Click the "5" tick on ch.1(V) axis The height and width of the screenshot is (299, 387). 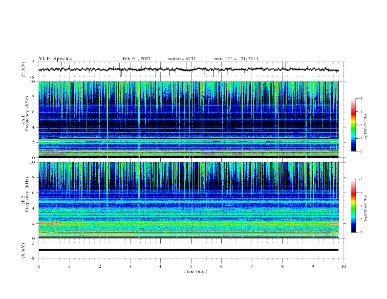[x=34, y=62]
